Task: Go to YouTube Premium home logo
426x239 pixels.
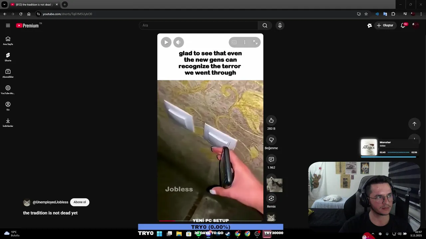Action: click(27, 26)
